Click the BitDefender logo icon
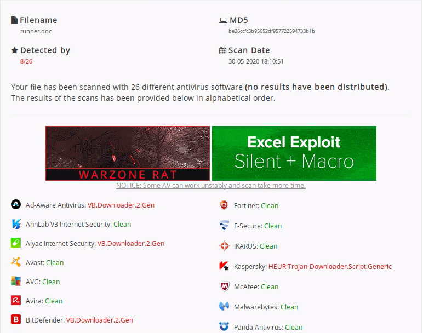The height and width of the screenshot is (333, 423). [x=16, y=319]
